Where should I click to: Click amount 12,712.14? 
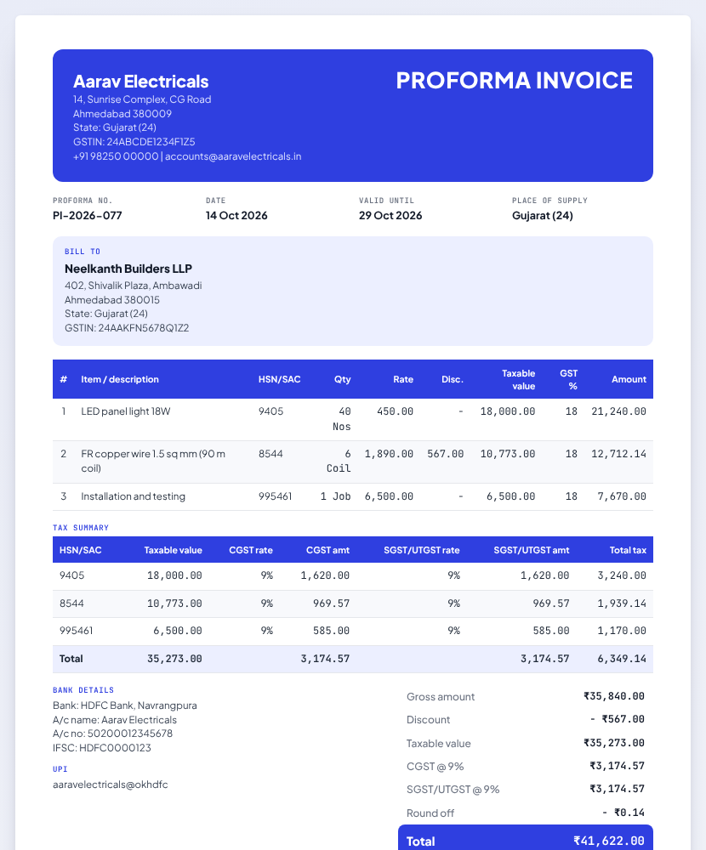point(618,453)
